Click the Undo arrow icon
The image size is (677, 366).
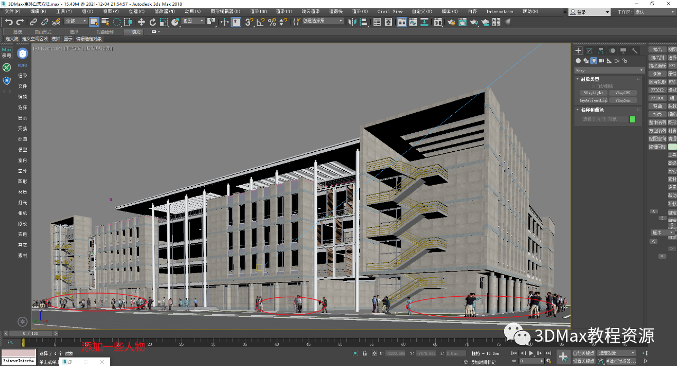point(9,22)
